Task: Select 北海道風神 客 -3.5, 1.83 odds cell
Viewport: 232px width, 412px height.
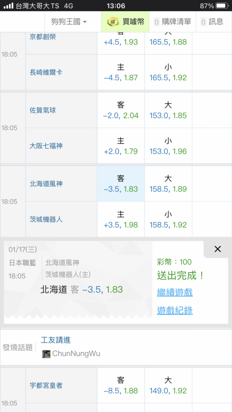Action: [x=121, y=184]
